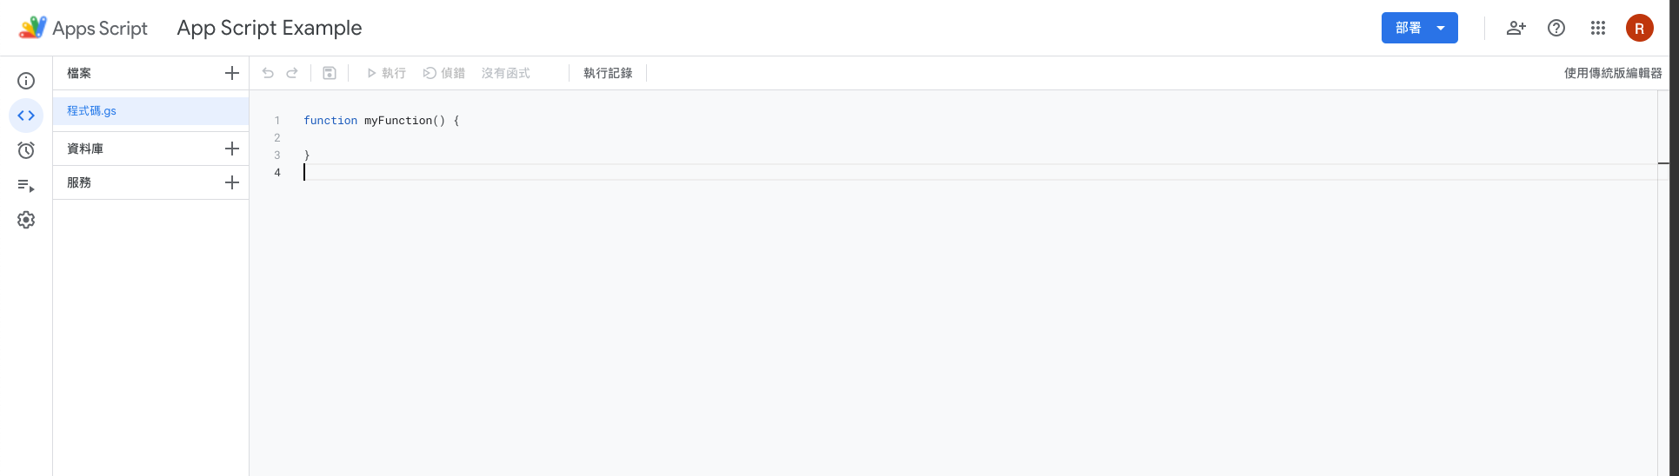Click the undo arrow in toolbar
The image size is (1679, 476).
[268, 73]
